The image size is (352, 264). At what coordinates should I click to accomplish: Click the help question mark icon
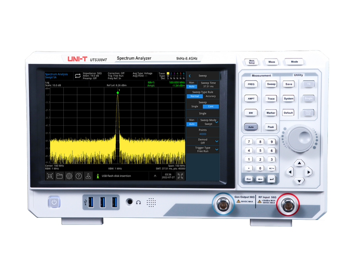pos(79,176)
